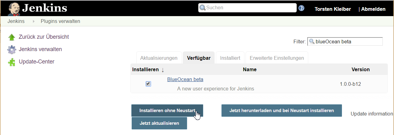Click the Abmelden logout link
394x135 pixels.
click(x=373, y=9)
